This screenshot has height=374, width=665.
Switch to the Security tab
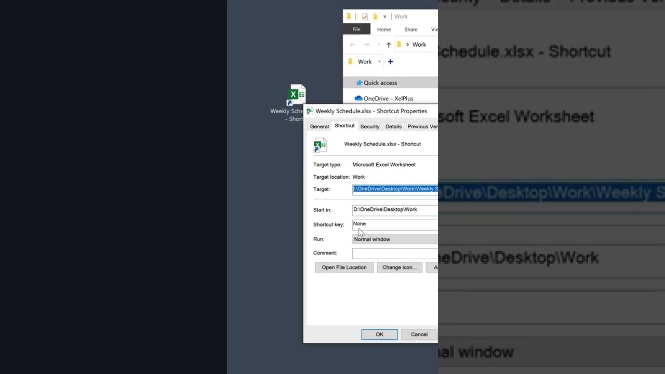click(x=370, y=127)
